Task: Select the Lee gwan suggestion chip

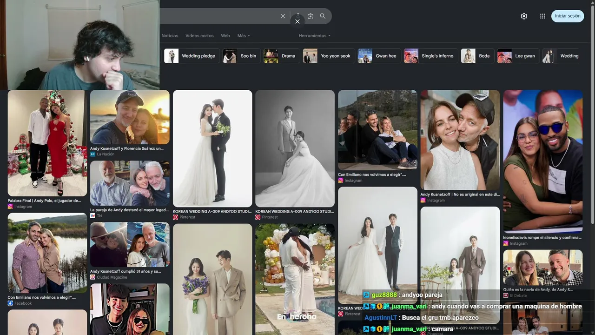Action: (x=518, y=56)
